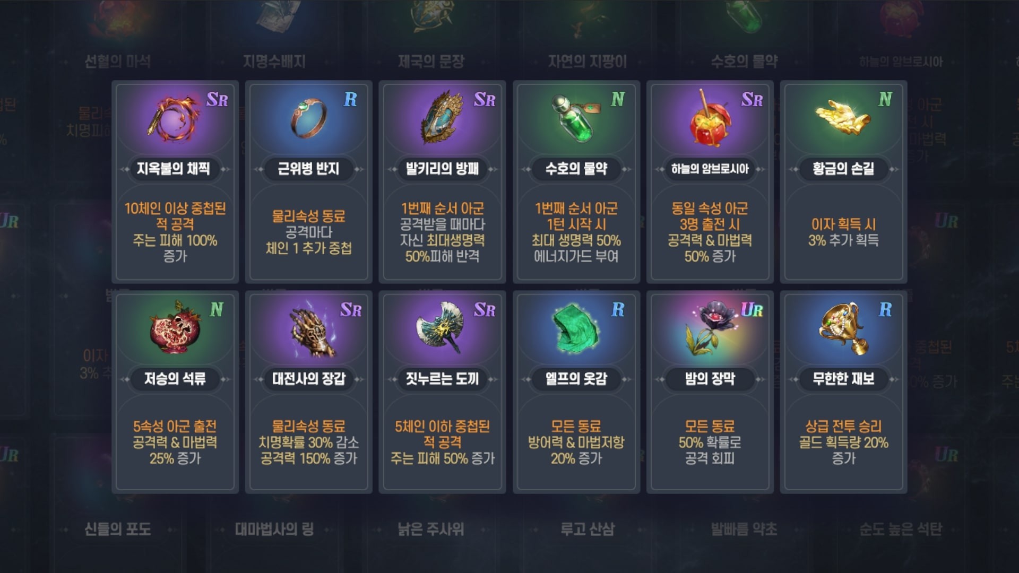Click the candy apple 하늘의 암브로시아 icon
Image resolution: width=1019 pixels, height=573 pixels.
tap(710, 119)
